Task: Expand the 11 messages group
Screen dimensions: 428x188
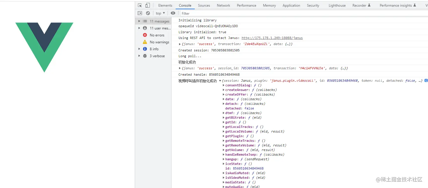Action: 139,21
